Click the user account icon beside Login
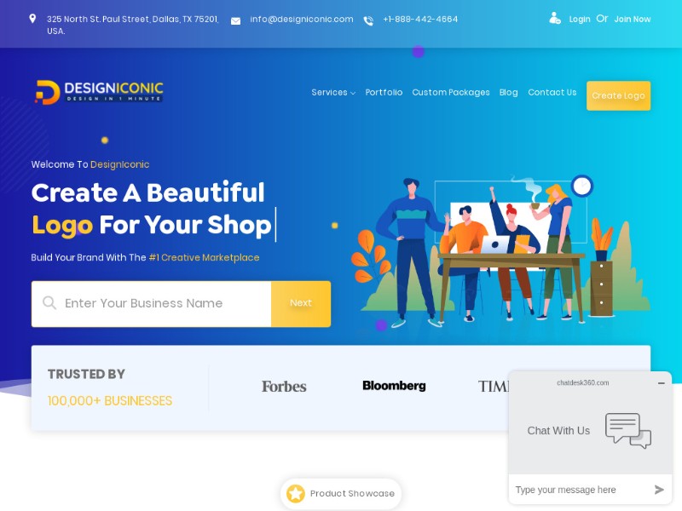Viewport: 682px width, 511px height. (555, 18)
